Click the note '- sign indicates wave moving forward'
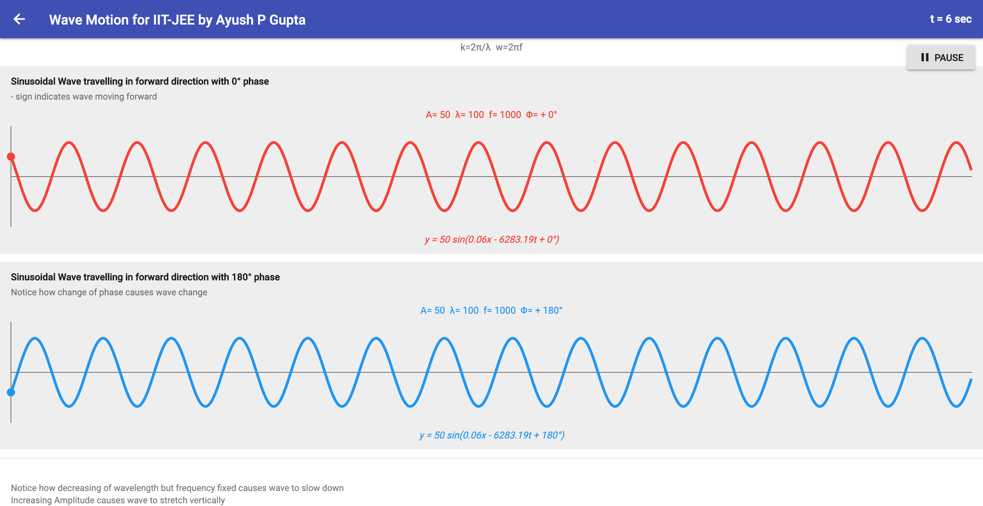The image size is (983, 506). pyautogui.click(x=84, y=96)
